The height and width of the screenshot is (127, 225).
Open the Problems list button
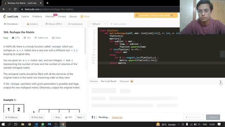(x=11, y=117)
